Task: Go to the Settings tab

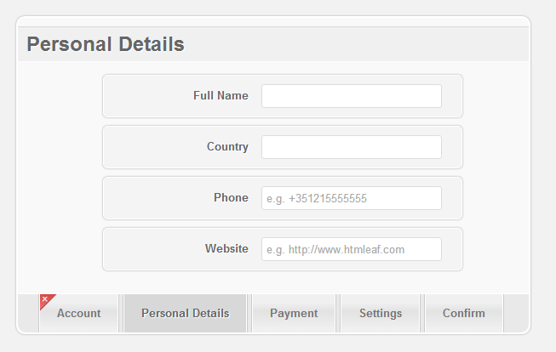Action: 380,314
